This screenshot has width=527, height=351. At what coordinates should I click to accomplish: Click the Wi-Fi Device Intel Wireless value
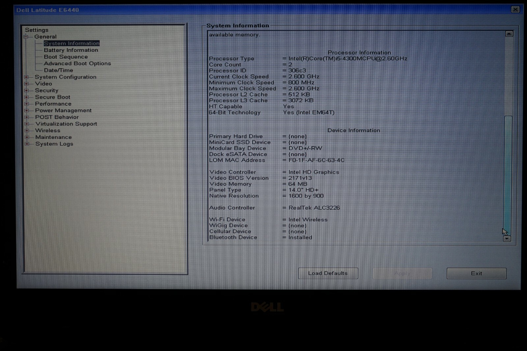[308, 220]
